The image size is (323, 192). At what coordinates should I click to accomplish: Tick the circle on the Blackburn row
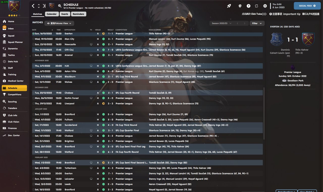coord(33,76)
